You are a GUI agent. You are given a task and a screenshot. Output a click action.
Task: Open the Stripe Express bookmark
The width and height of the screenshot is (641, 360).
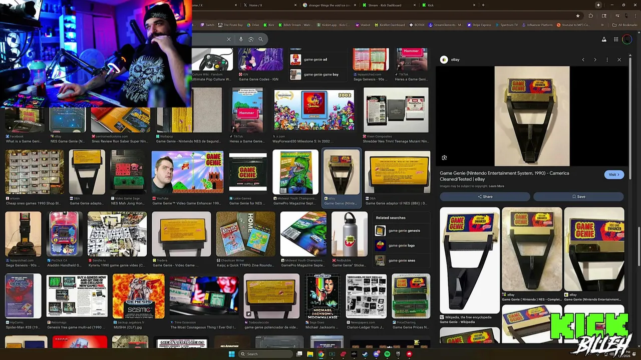click(x=480, y=25)
